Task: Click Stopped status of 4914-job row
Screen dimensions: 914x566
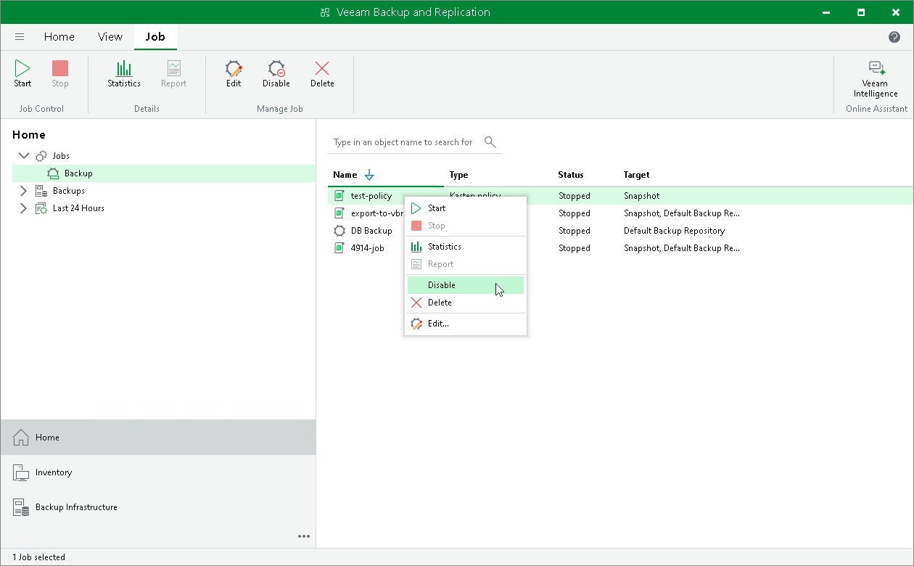Action: [x=575, y=248]
